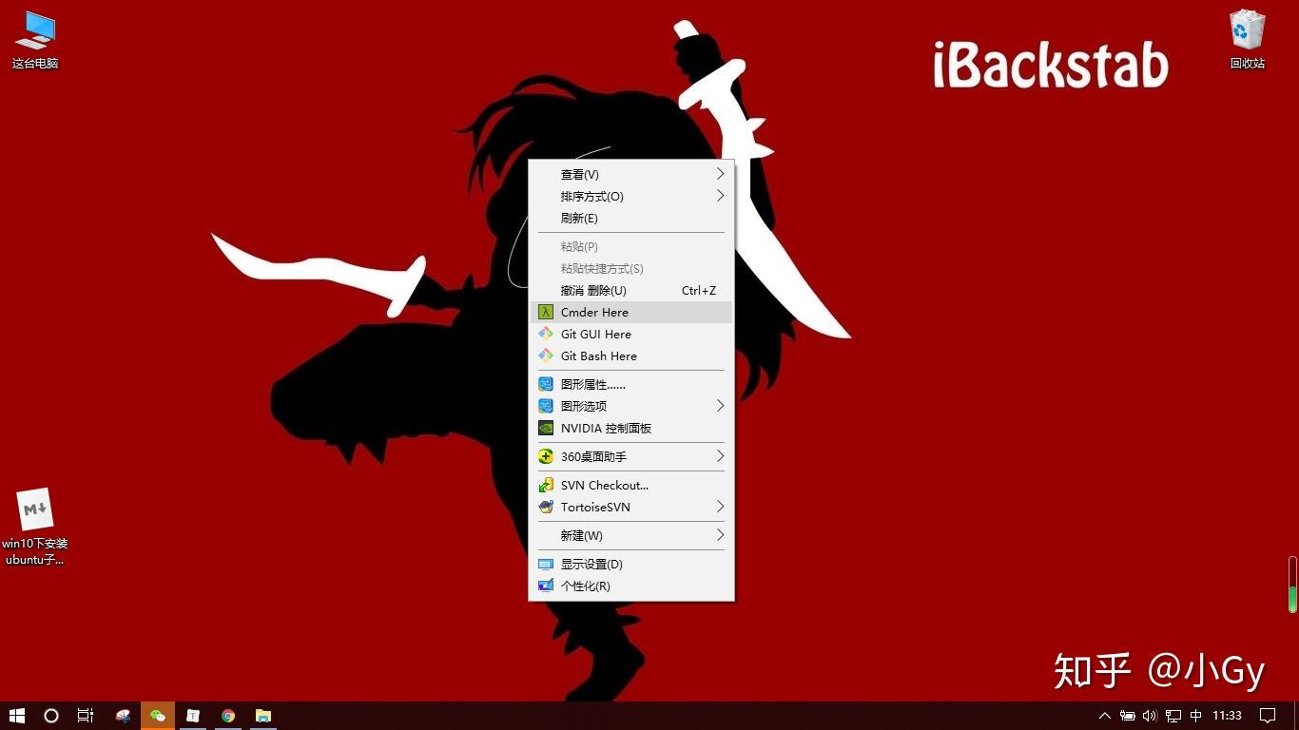Select the win10下安装ubuntu子 markdown file
This screenshot has height=730, width=1299.
coord(35,528)
